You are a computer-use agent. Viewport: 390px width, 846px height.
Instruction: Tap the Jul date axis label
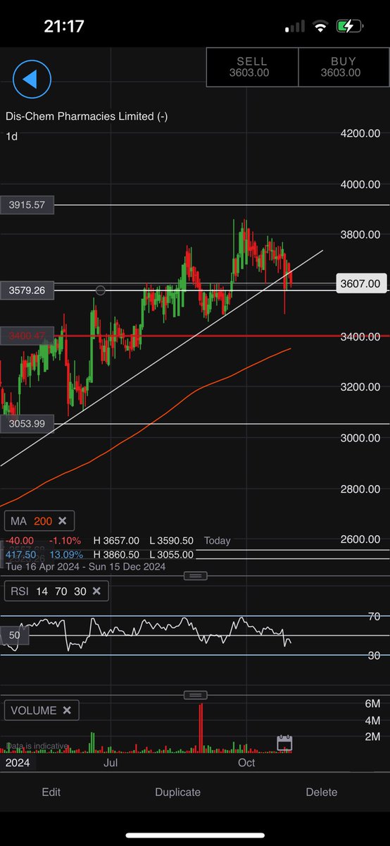coord(110,763)
